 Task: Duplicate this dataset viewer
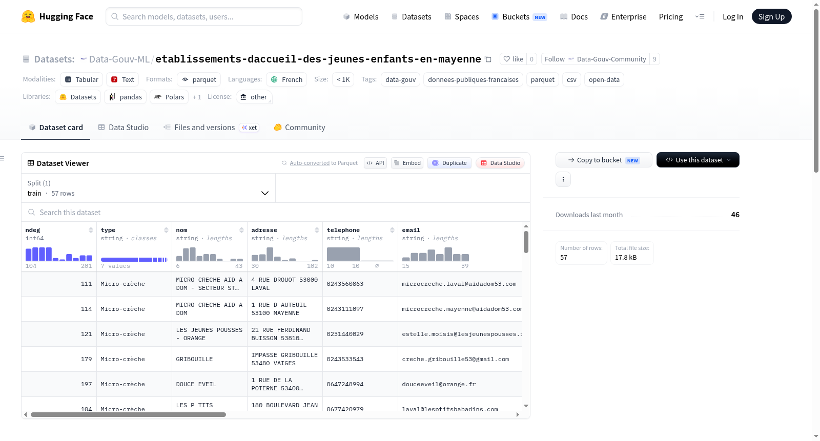449,163
